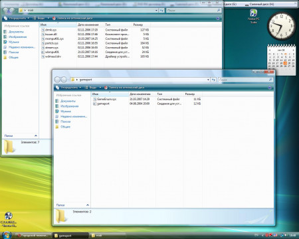The height and width of the screenshot is (239, 299).
Task: Refresh the msk folder view
Action: (x=161, y=11)
